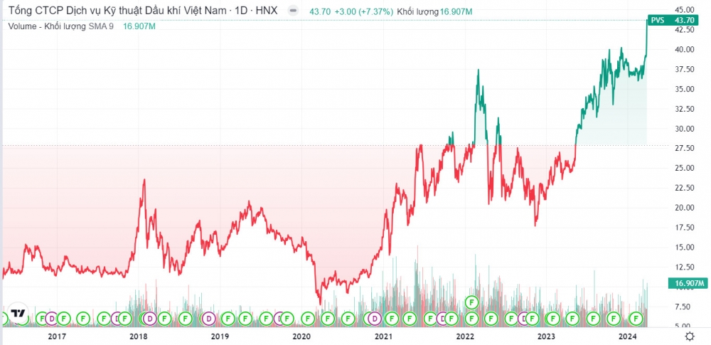The image size is (711, 345).
Task: Click the 2019 label on the time axis
Action: 220,336
